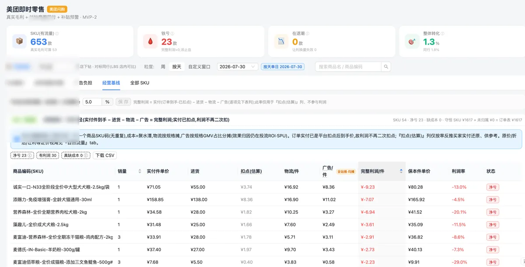Screen dimensions: 525x267
Task: Open info tooltip next to 整体转化
Action: pos(443,34)
